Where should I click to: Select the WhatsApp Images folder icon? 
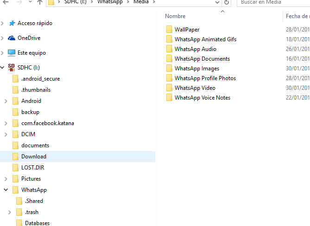pos(169,69)
